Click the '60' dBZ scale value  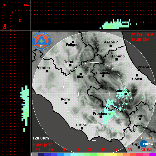[143, 150]
